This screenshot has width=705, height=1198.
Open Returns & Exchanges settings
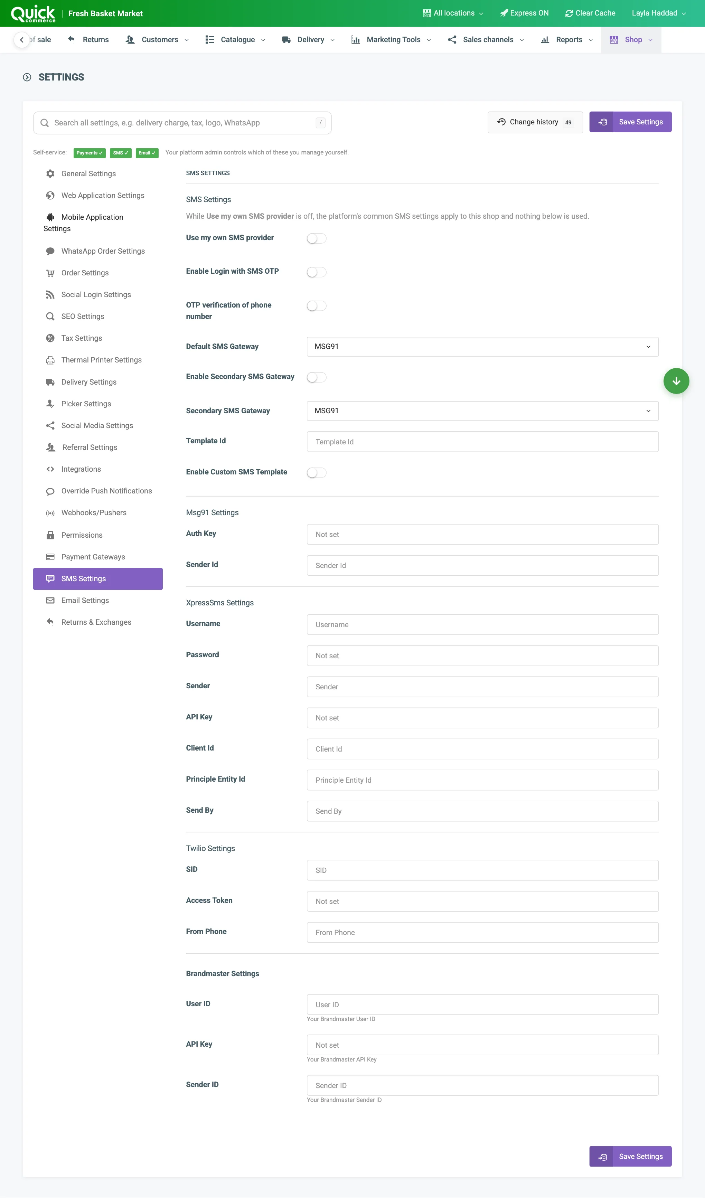tap(97, 622)
